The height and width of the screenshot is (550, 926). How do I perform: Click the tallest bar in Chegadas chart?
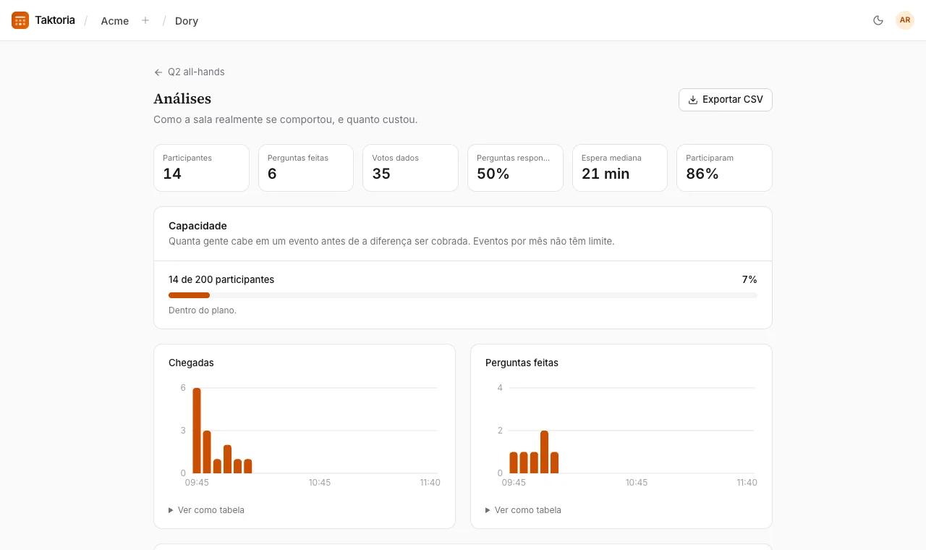(x=197, y=431)
